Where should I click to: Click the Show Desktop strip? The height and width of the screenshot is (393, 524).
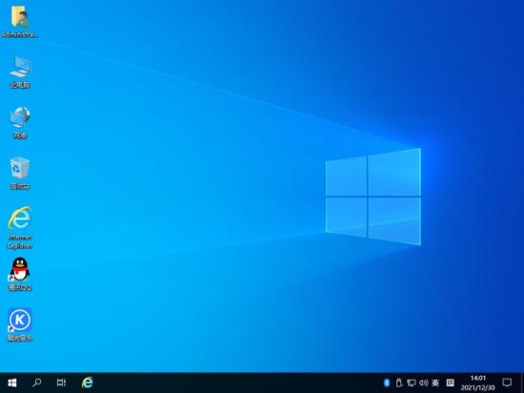tap(522, 383)
